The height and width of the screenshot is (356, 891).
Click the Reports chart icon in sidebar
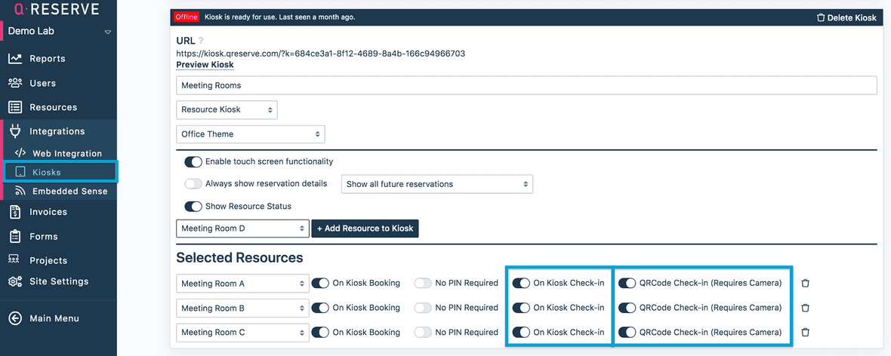click(15, 59)
